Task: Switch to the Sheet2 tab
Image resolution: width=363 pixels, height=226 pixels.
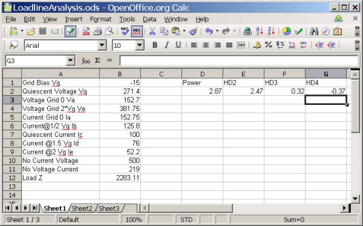Action: tap(82, 208)
